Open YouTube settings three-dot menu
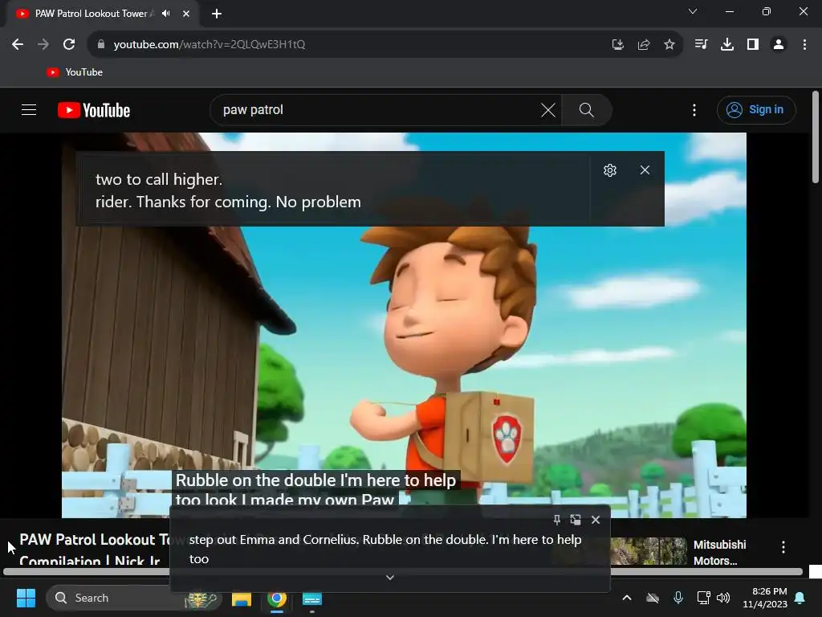 click(694, 109)
